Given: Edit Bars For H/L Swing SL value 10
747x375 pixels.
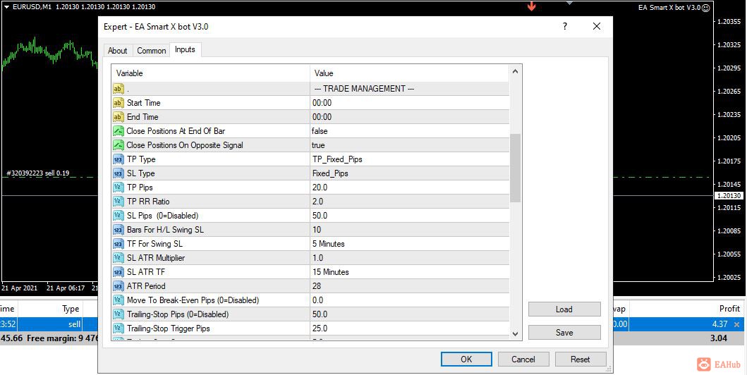Looking at the screenshot, I should (410, 230).
